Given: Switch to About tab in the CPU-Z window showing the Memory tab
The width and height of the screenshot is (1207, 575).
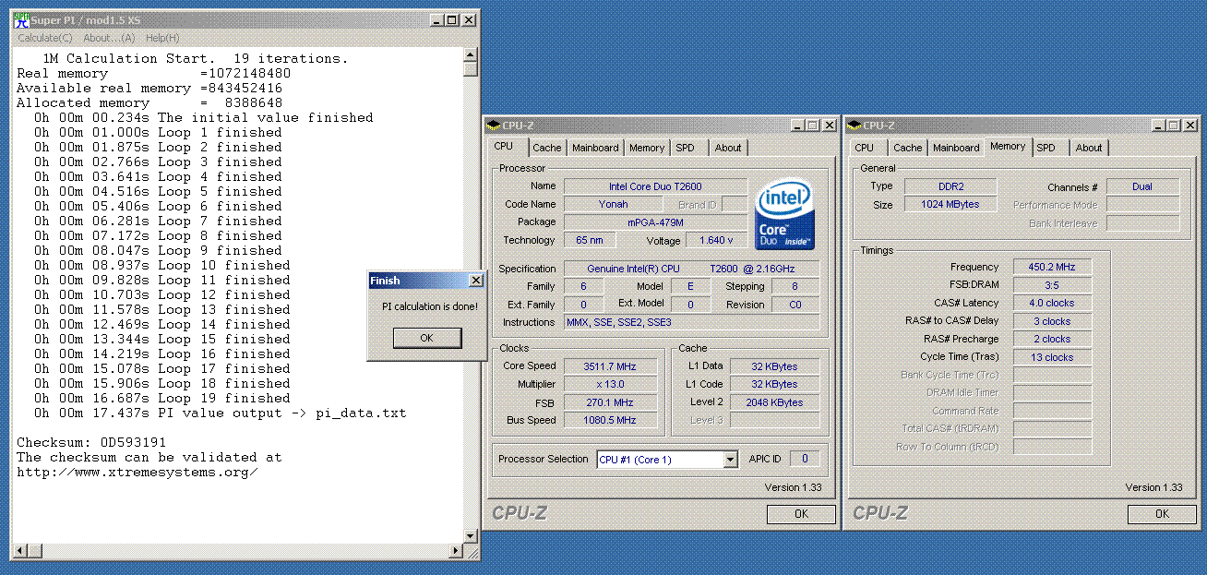Looking at the screenshot, I should pyautogui.click(x=1089, y=148).
